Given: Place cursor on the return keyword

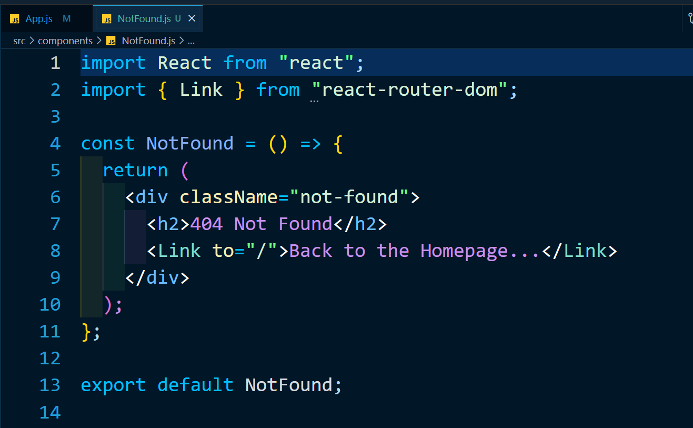Looking at the screenshot, I should pyautogui.click(x=135, y=171).
